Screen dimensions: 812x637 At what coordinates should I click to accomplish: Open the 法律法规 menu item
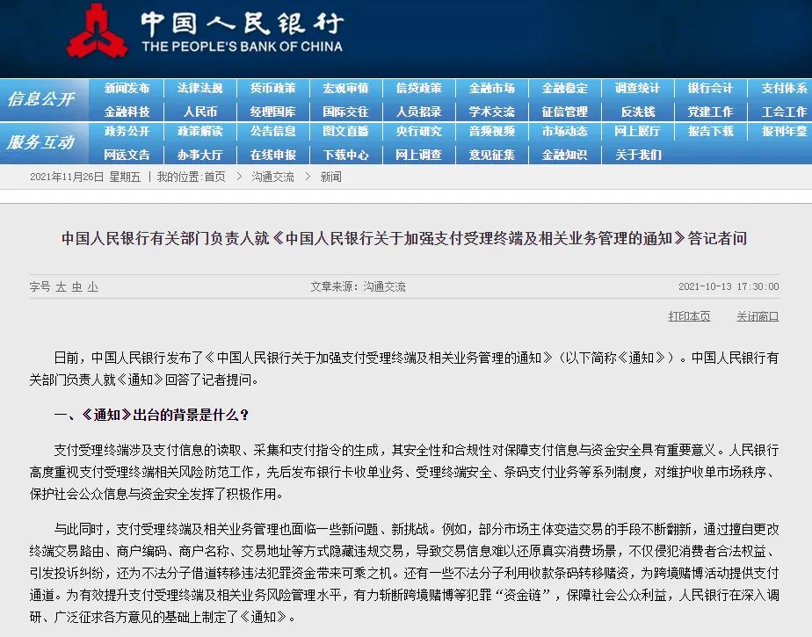199,89
